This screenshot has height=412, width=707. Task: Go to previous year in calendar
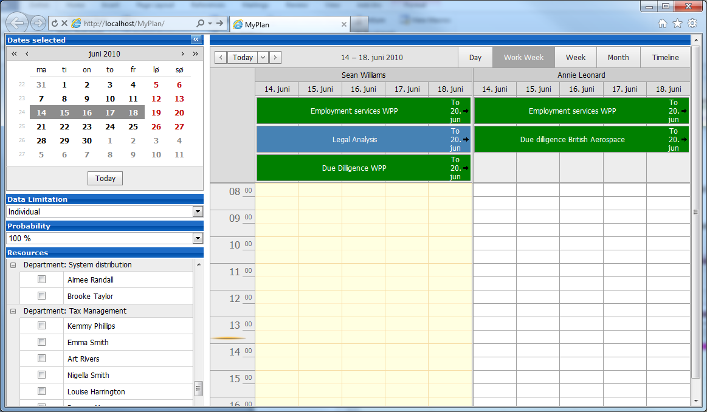coord(14,54)
